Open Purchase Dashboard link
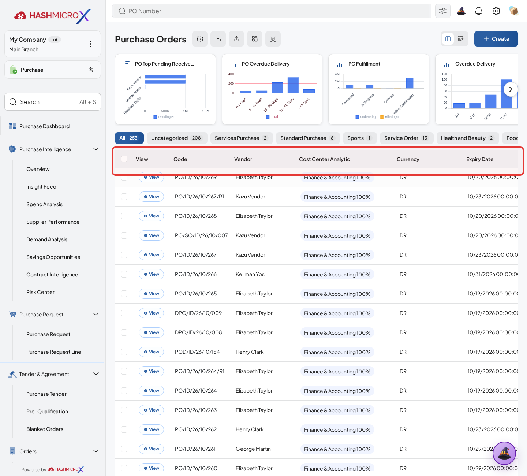This screenshot has width=527, height=476. coord(44,126)
